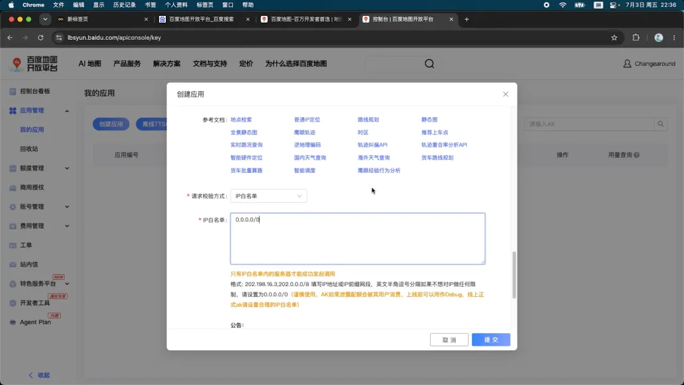Click the 百度地图开放平台 logo
The height and width of the screenshot is (385, 684).
35,64
